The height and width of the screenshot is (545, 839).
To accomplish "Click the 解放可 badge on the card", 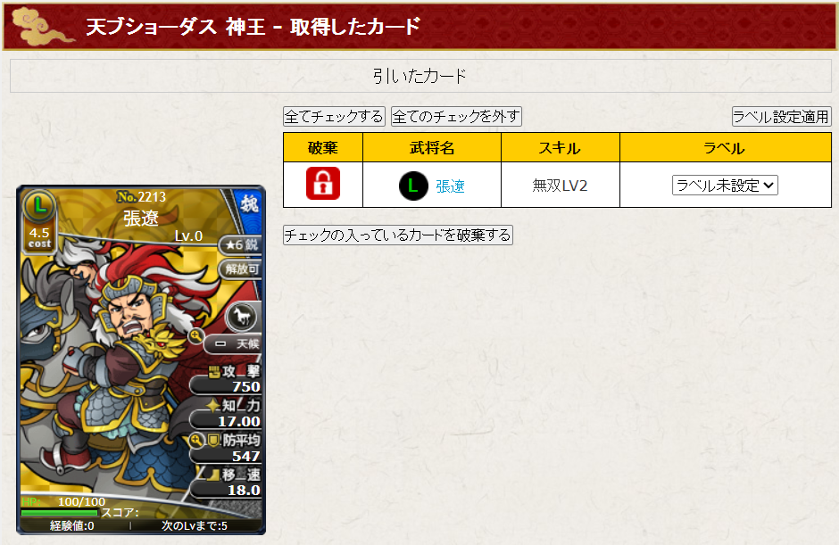I will (x=241, y=268).
